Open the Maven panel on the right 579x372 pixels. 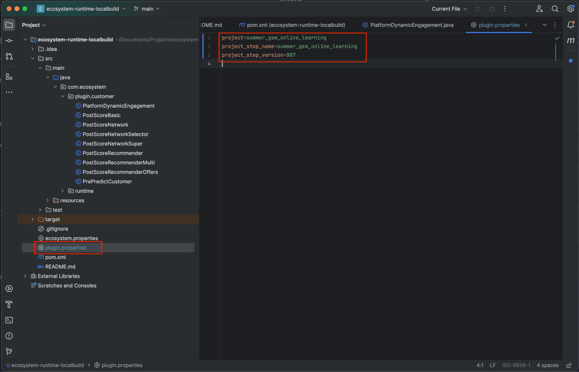pyautogui.click(x=571, y=41)
